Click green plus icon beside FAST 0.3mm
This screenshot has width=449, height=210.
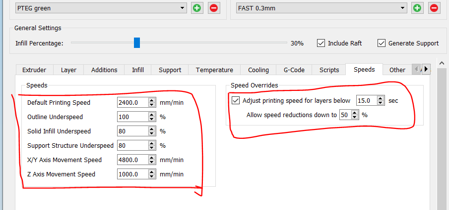pos(417,8)
